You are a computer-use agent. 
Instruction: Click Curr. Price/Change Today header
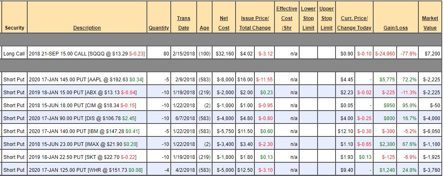click(354, 23)
